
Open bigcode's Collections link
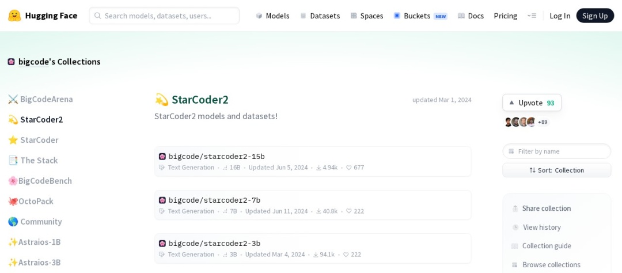pos(59,62)
